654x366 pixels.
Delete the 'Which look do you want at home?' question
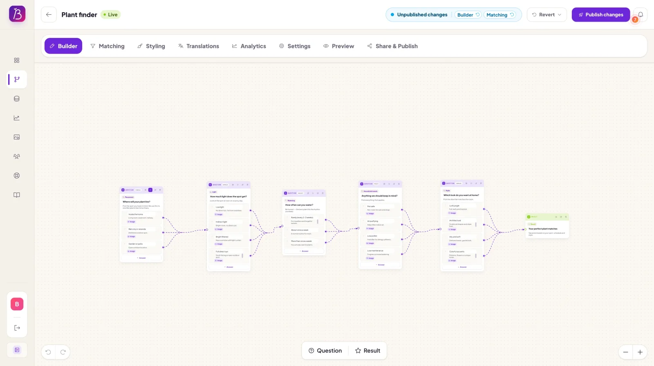(481, 183)
